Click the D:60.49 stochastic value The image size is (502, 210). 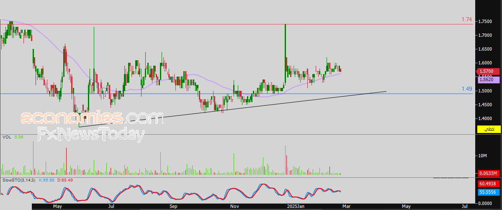point(65,180)
